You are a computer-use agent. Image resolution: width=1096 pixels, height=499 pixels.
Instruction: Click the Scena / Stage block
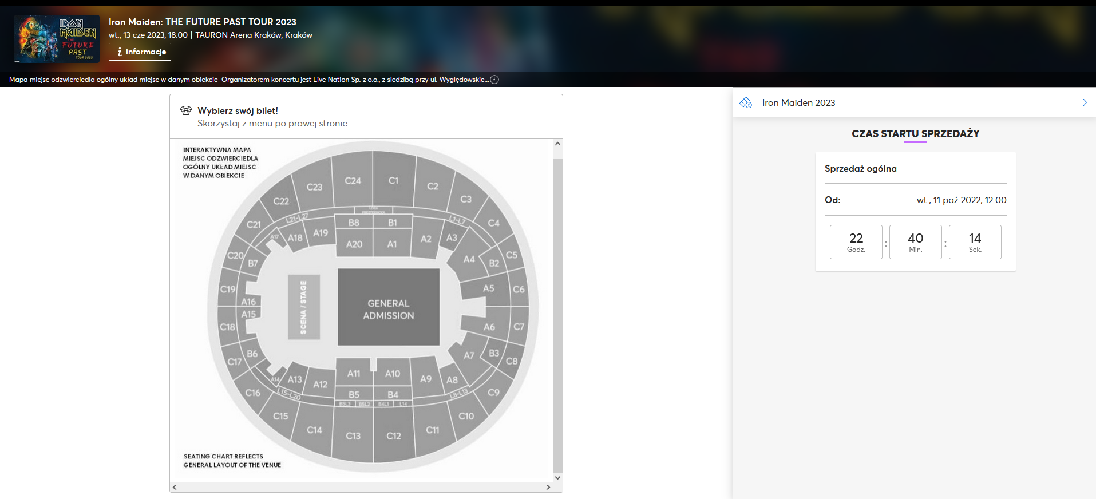(303, 307)
